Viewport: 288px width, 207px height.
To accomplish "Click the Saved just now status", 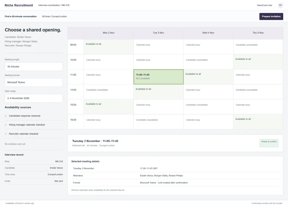I will (x=265, y=5).
